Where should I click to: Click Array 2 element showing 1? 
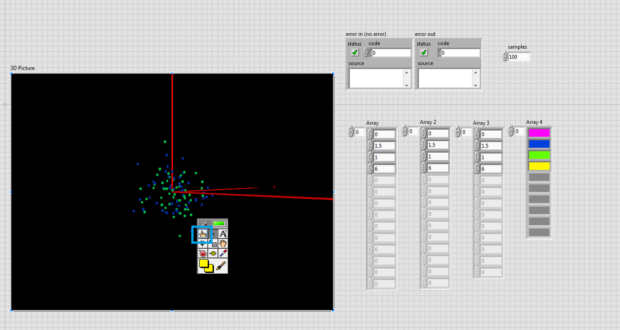coord(438,156)
